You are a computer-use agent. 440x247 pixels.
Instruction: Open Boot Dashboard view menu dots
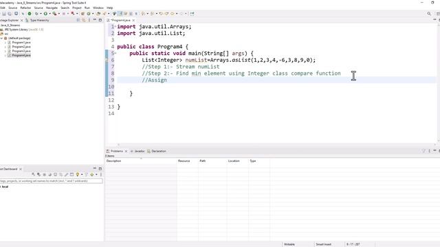click(x=101, y=174)
